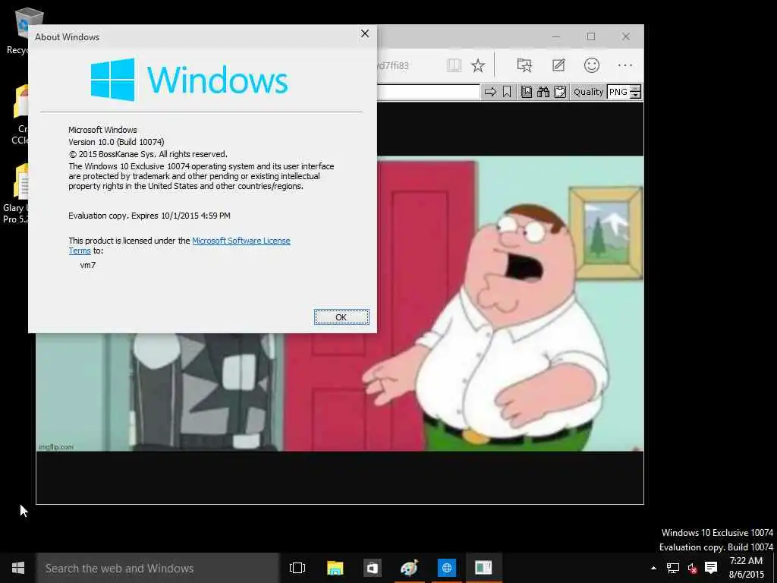
Task: Show hidden system tray icons
Action: click(x=653, y=568)
